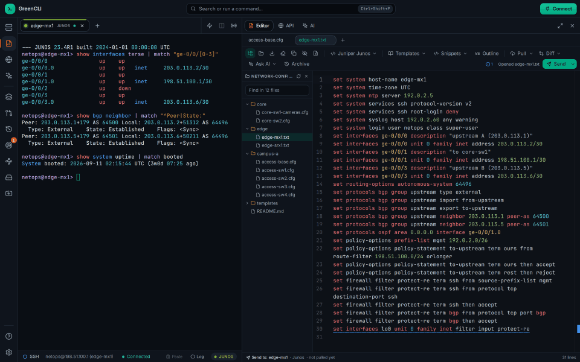Open the sparkles AI sidebar icon
The height and width of the screenshot is (362, 580).
point(9,76)
